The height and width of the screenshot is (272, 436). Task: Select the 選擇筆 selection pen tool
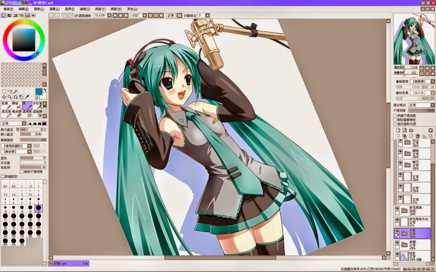coord(27,114)
